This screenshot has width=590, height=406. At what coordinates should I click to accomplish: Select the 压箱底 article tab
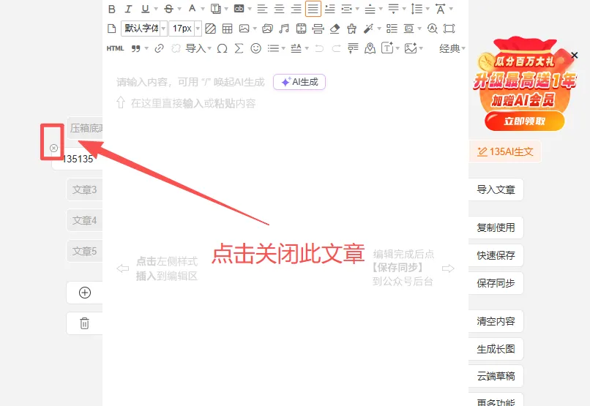coord(85,128)
